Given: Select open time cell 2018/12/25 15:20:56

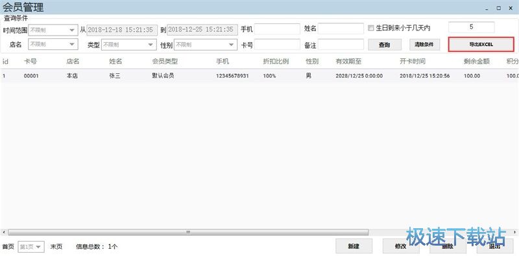Looking at the screenshot, I should pyautogui.click(x=425, y=76).
